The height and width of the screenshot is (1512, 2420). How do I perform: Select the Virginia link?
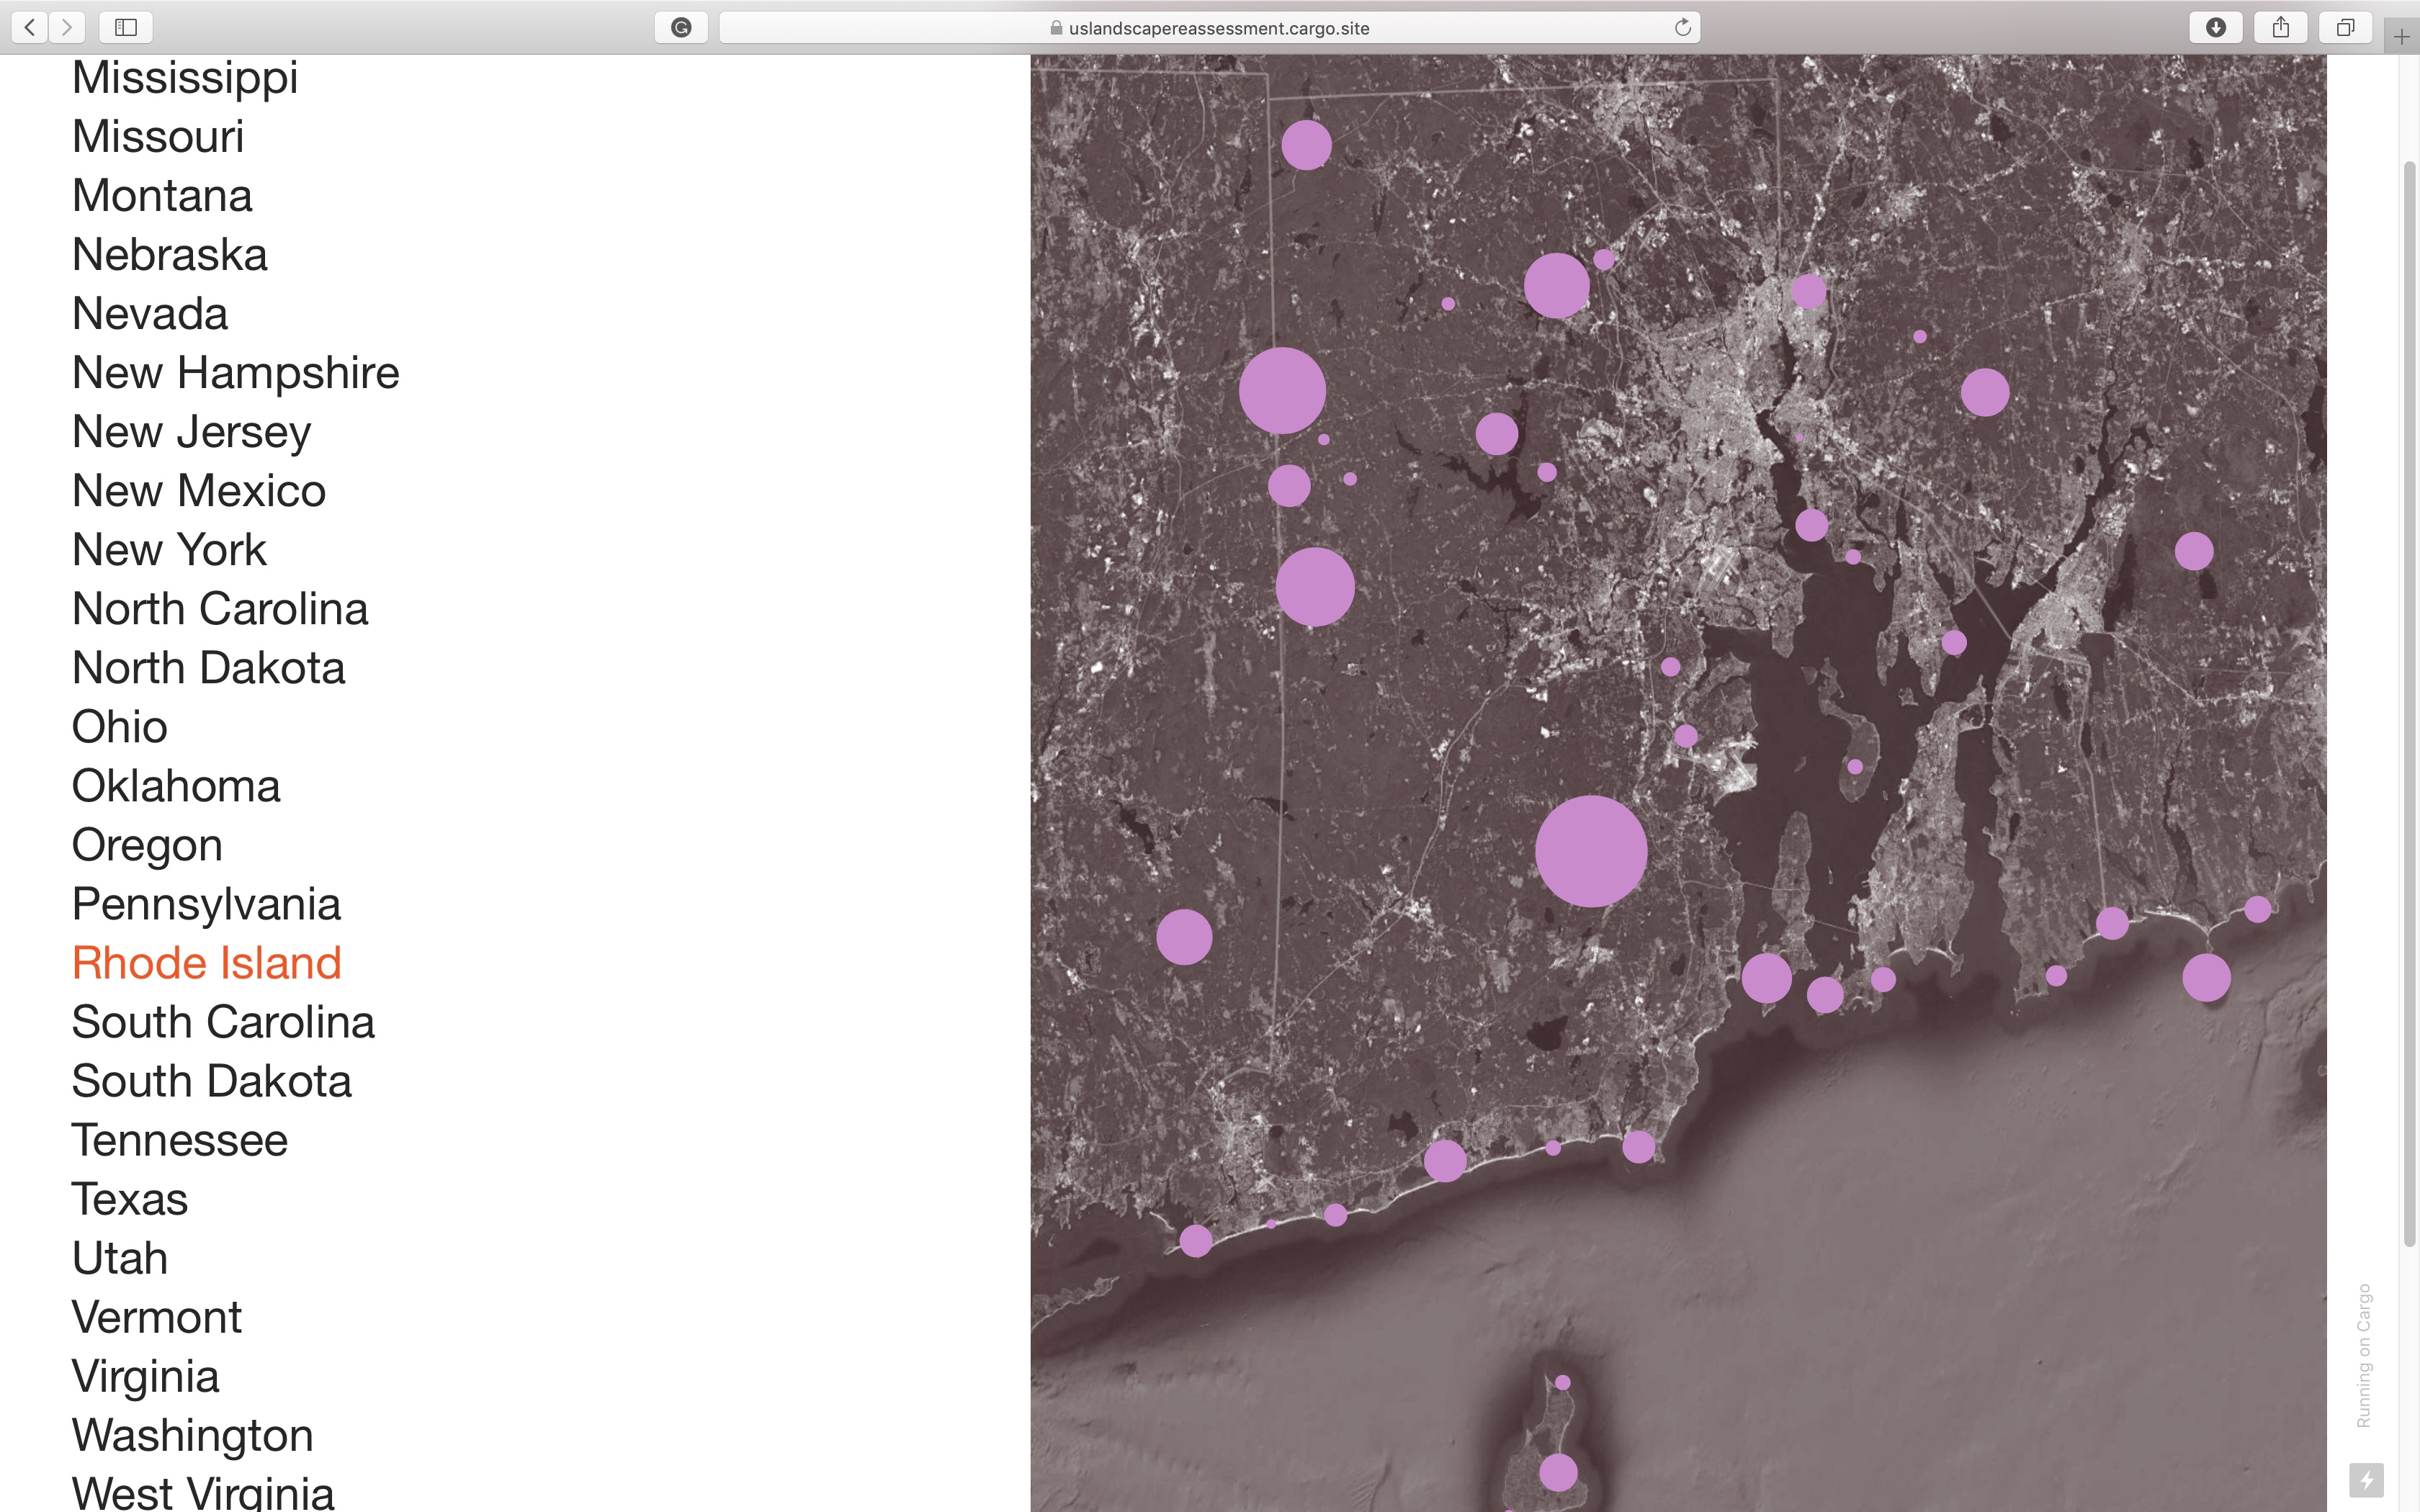coord(146,1377)
